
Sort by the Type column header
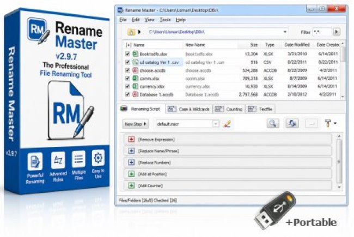pyautogui.click(x=270, y=45)
